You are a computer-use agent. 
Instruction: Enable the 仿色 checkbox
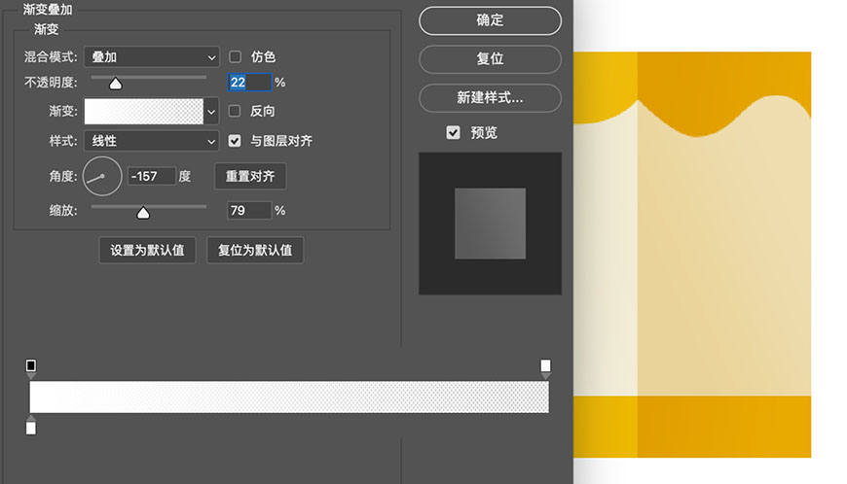coord(235,56)
